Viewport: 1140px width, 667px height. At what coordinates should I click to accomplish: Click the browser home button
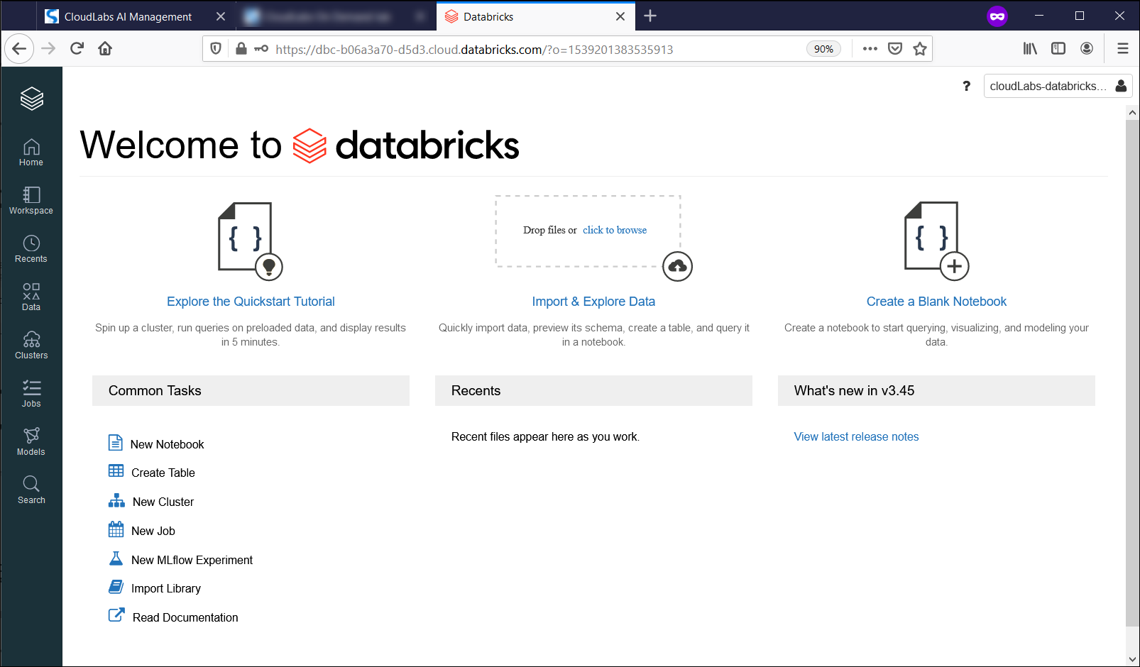click(105, 48)
